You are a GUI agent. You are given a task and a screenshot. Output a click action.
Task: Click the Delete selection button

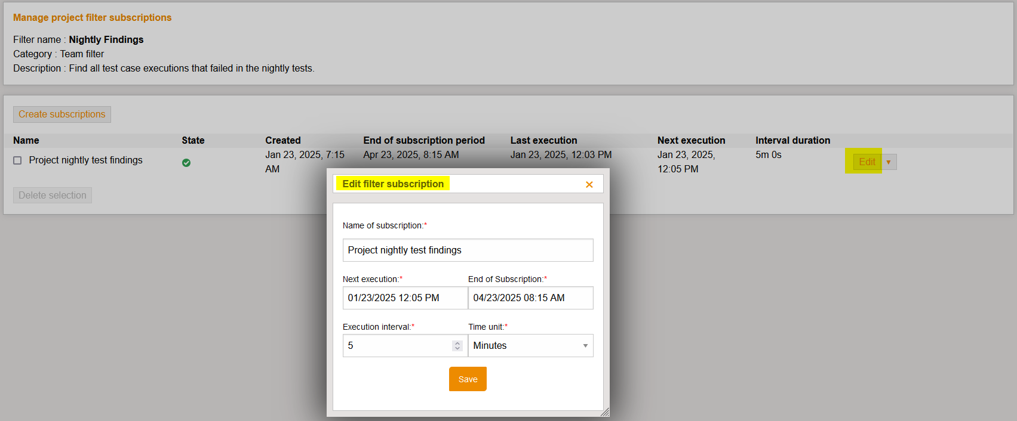click(53, 195)
